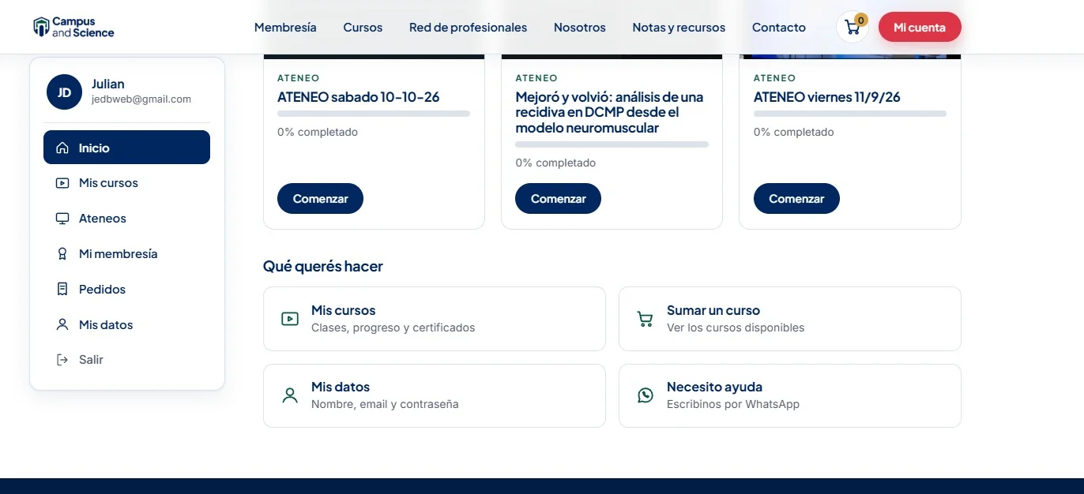The image size is (1084, 494).
Task: Open Cursos in the top navigation
Action: (x=363, y=28)
